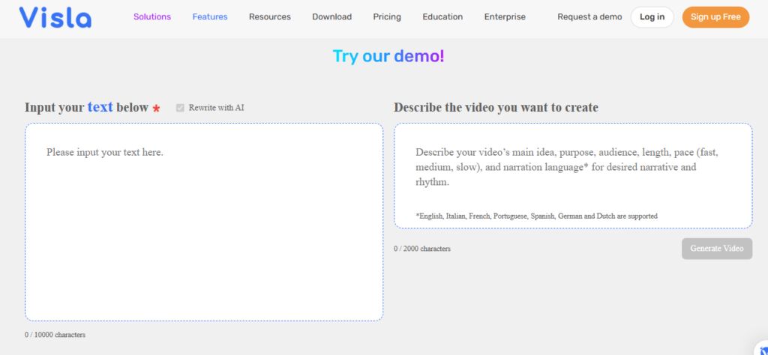This screenshot has height=355, width=768.
Task: Click the Visla logo
Action: (55, 16)
